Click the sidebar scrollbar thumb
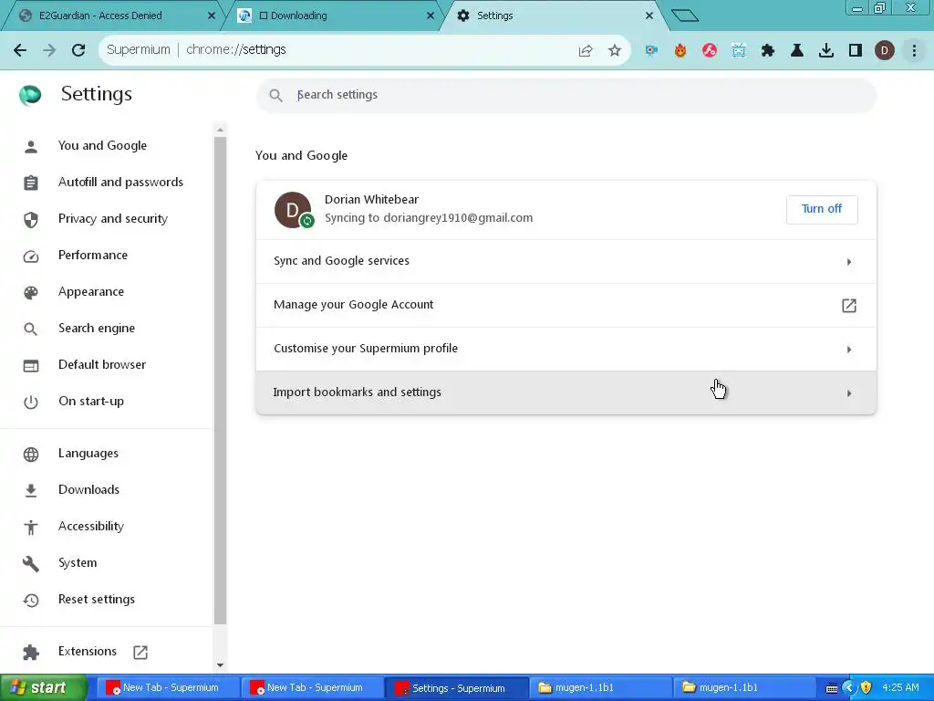 pyautogui.click(x=221, y=381)
